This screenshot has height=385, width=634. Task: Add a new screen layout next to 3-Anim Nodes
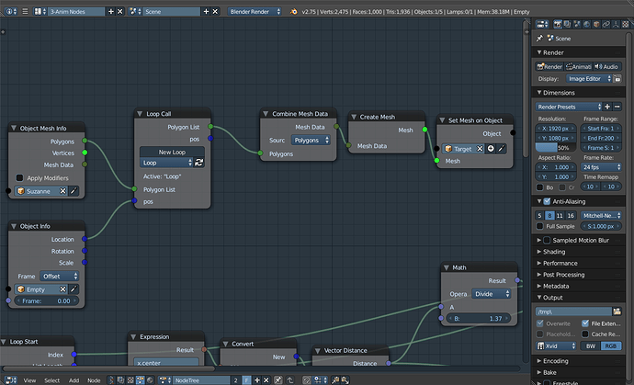click(111, 11)
